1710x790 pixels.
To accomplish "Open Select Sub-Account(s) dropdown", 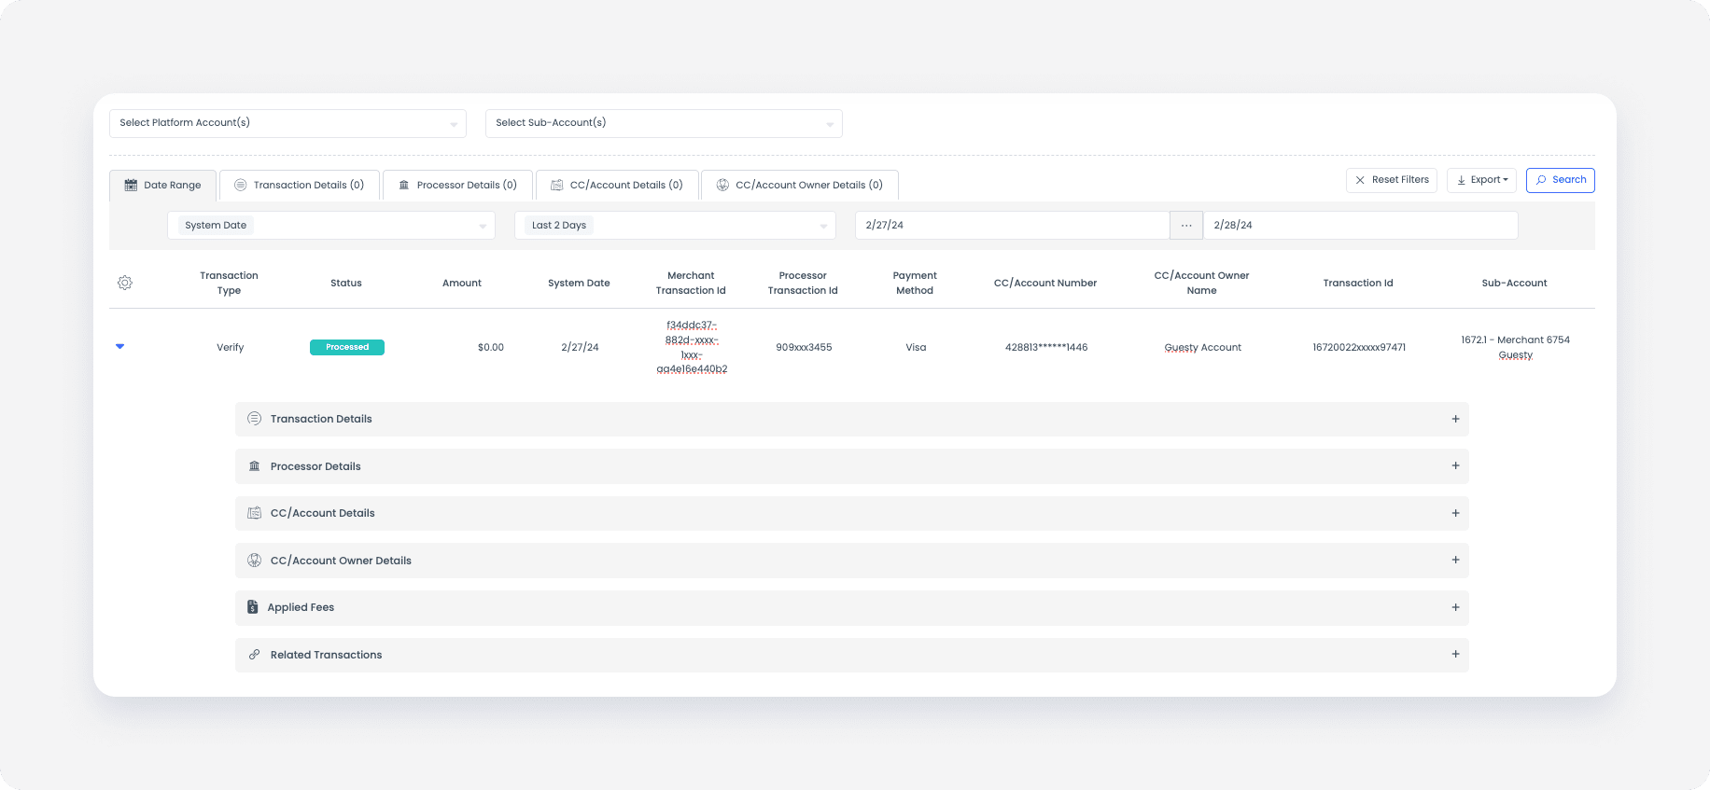I will click(x=664, y=123).
